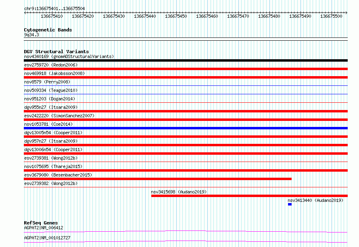Select ruler coordinate 136675410

[x=52, y=16]
